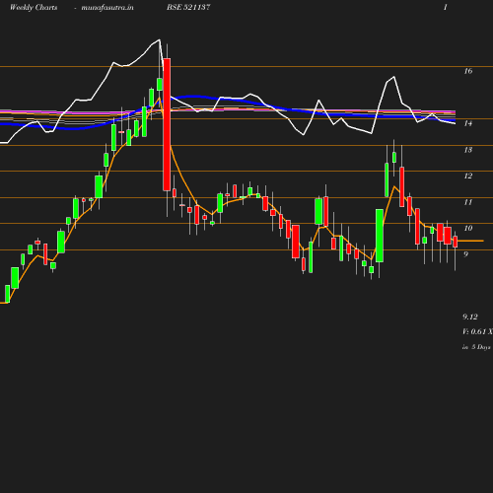Click the price axis label 9

(465, 254)
